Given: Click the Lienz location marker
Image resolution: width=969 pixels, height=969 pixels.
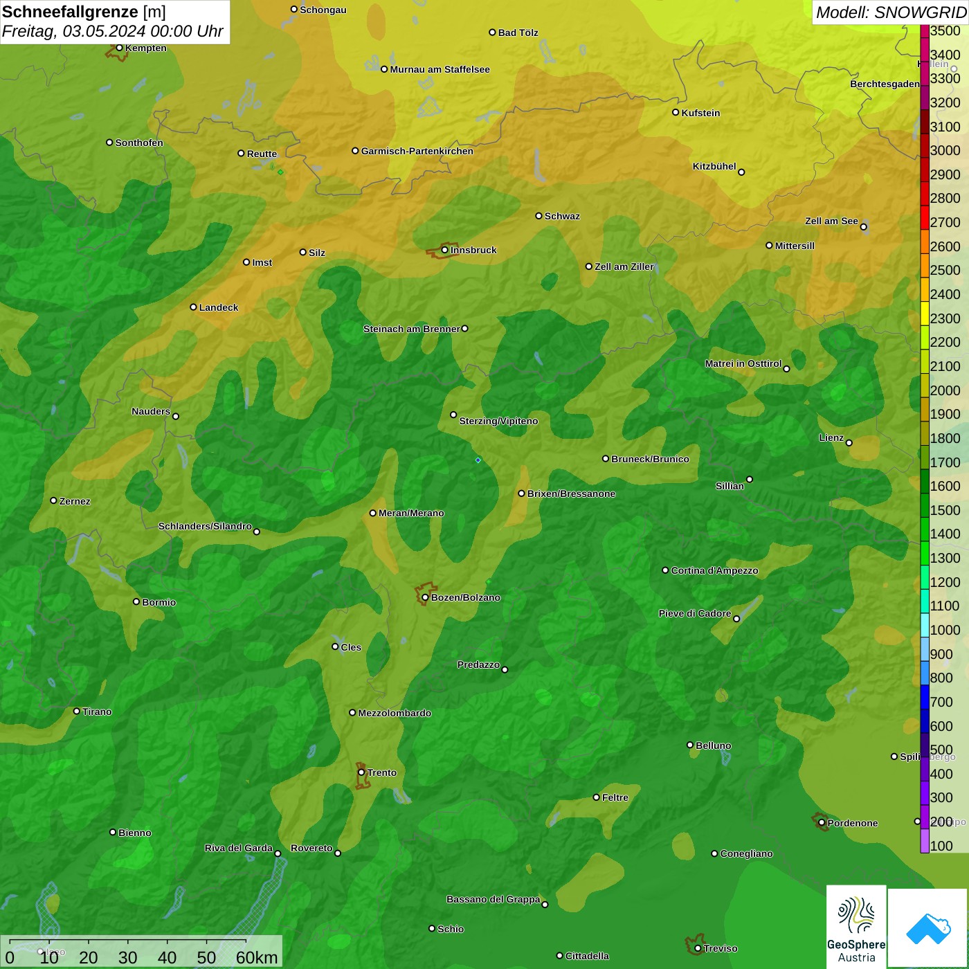Looking at the screenshot, I should 849,443.
